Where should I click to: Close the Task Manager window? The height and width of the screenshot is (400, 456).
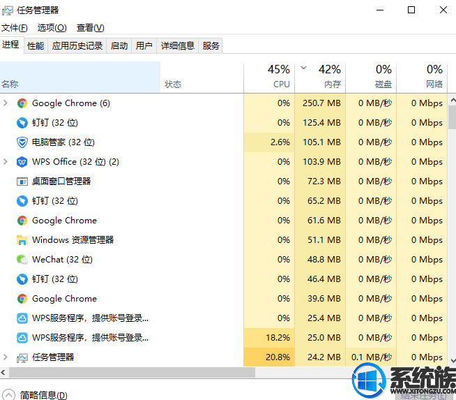(443, 10)
